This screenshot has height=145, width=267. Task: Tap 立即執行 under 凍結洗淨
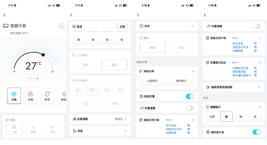tap(152, 81)
